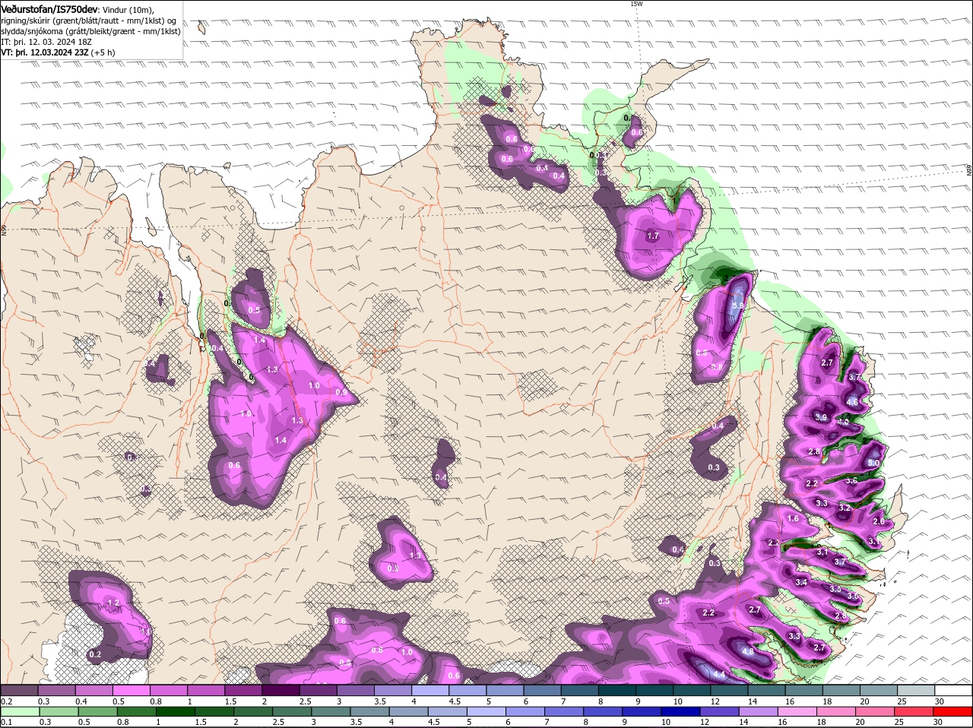
Task: Click the 2.6 value near the eastern peninsula
Action: (x=879, y=521)
